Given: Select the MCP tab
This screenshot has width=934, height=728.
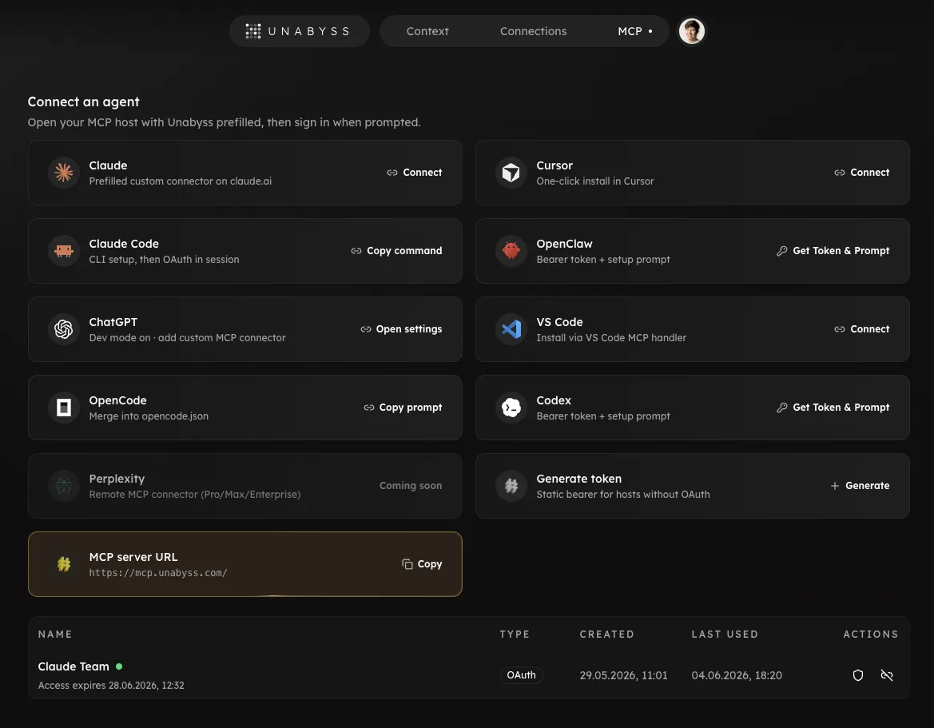Looking at the screenshot, I should point(635,31).
